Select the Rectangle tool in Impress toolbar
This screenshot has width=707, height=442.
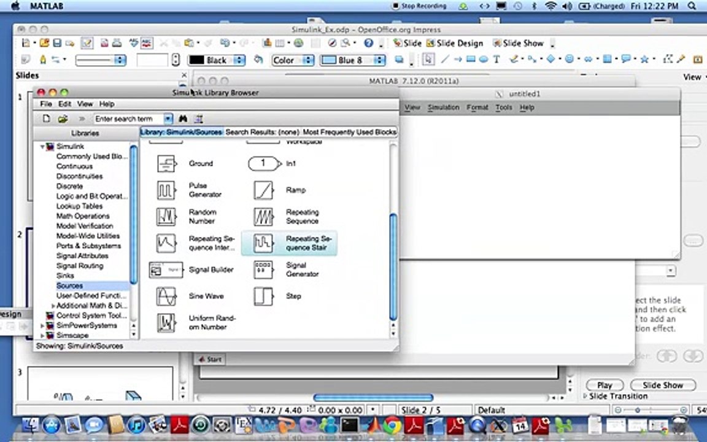tap(471, 60)
